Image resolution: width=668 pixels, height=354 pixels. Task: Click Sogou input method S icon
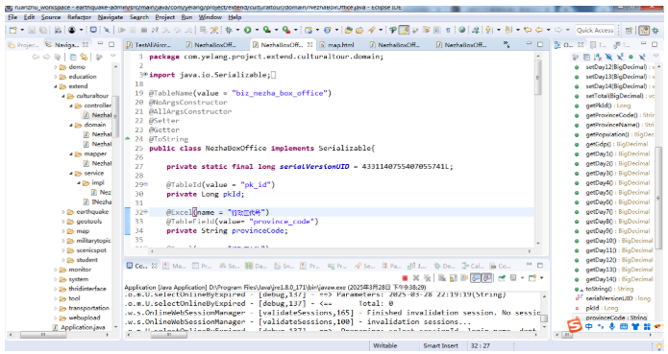pos(575,326)
